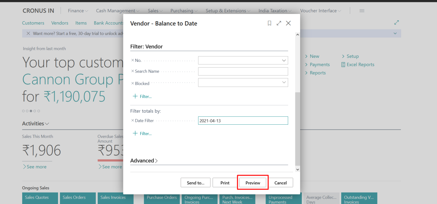437x204 pixels.
Task: Expand the dialog to full page view
Action: (x=279, y=23)
